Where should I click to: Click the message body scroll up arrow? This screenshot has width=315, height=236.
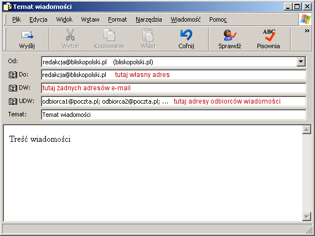307,130
